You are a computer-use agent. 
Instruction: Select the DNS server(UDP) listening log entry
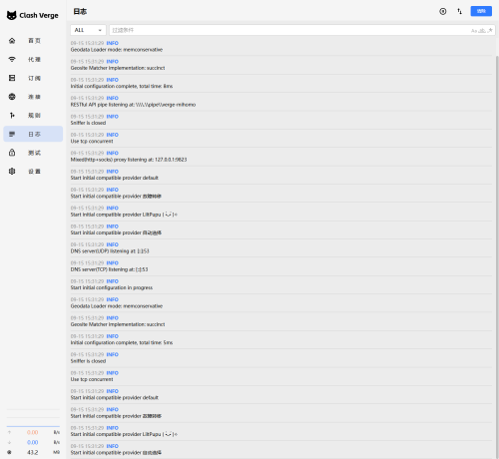[281, 247]
